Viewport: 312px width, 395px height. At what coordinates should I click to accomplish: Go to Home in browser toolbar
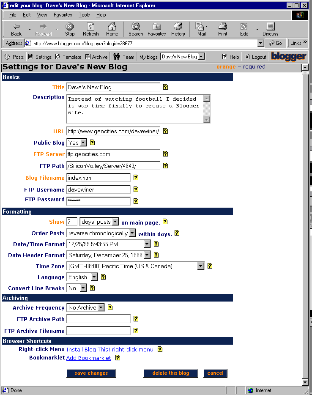click(x=112, y=29)
